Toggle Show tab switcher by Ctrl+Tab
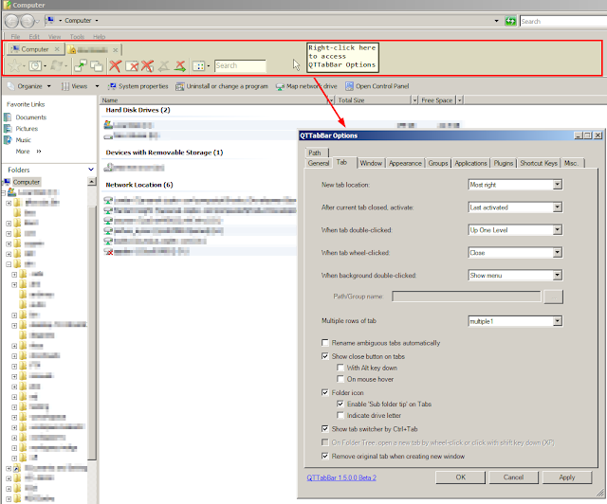 325,428
